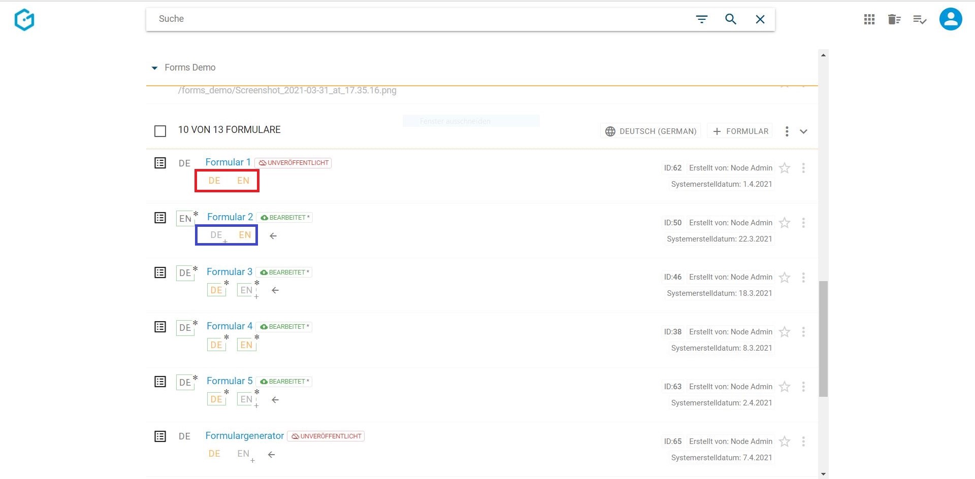975x479 pixels.
Task: Click the form icon of Formular 1
Action: click(x=160, y=163)
